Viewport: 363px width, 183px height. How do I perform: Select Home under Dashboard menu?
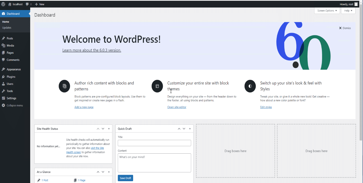5,22
